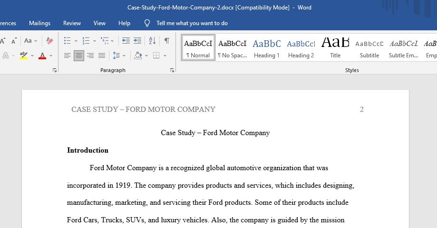This screenshot has width=437, height=228.
Task: Decrease font size with the Shrink Font icon
Action: [x=14, y=41]
